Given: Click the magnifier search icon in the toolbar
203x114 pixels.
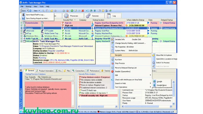Looking at the screenshot, I should click(43, 11).
